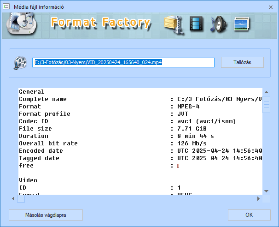Viewport: 279px width, 227px height.
Task: Click the '126 Mb/s' bit rate value
Action: 192,143
